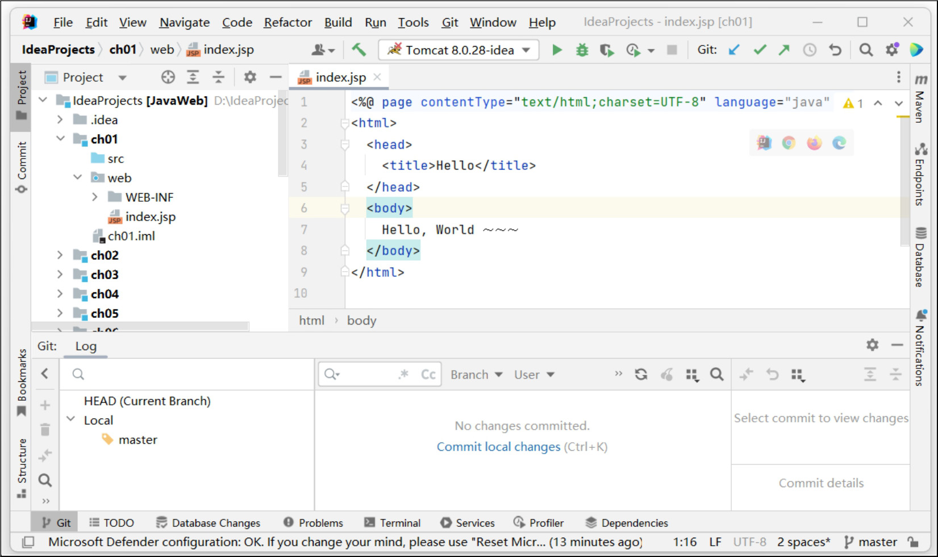Push changes with the Git Push arrow
Viewport: 938px width, 557px height.
pos(784,50)
